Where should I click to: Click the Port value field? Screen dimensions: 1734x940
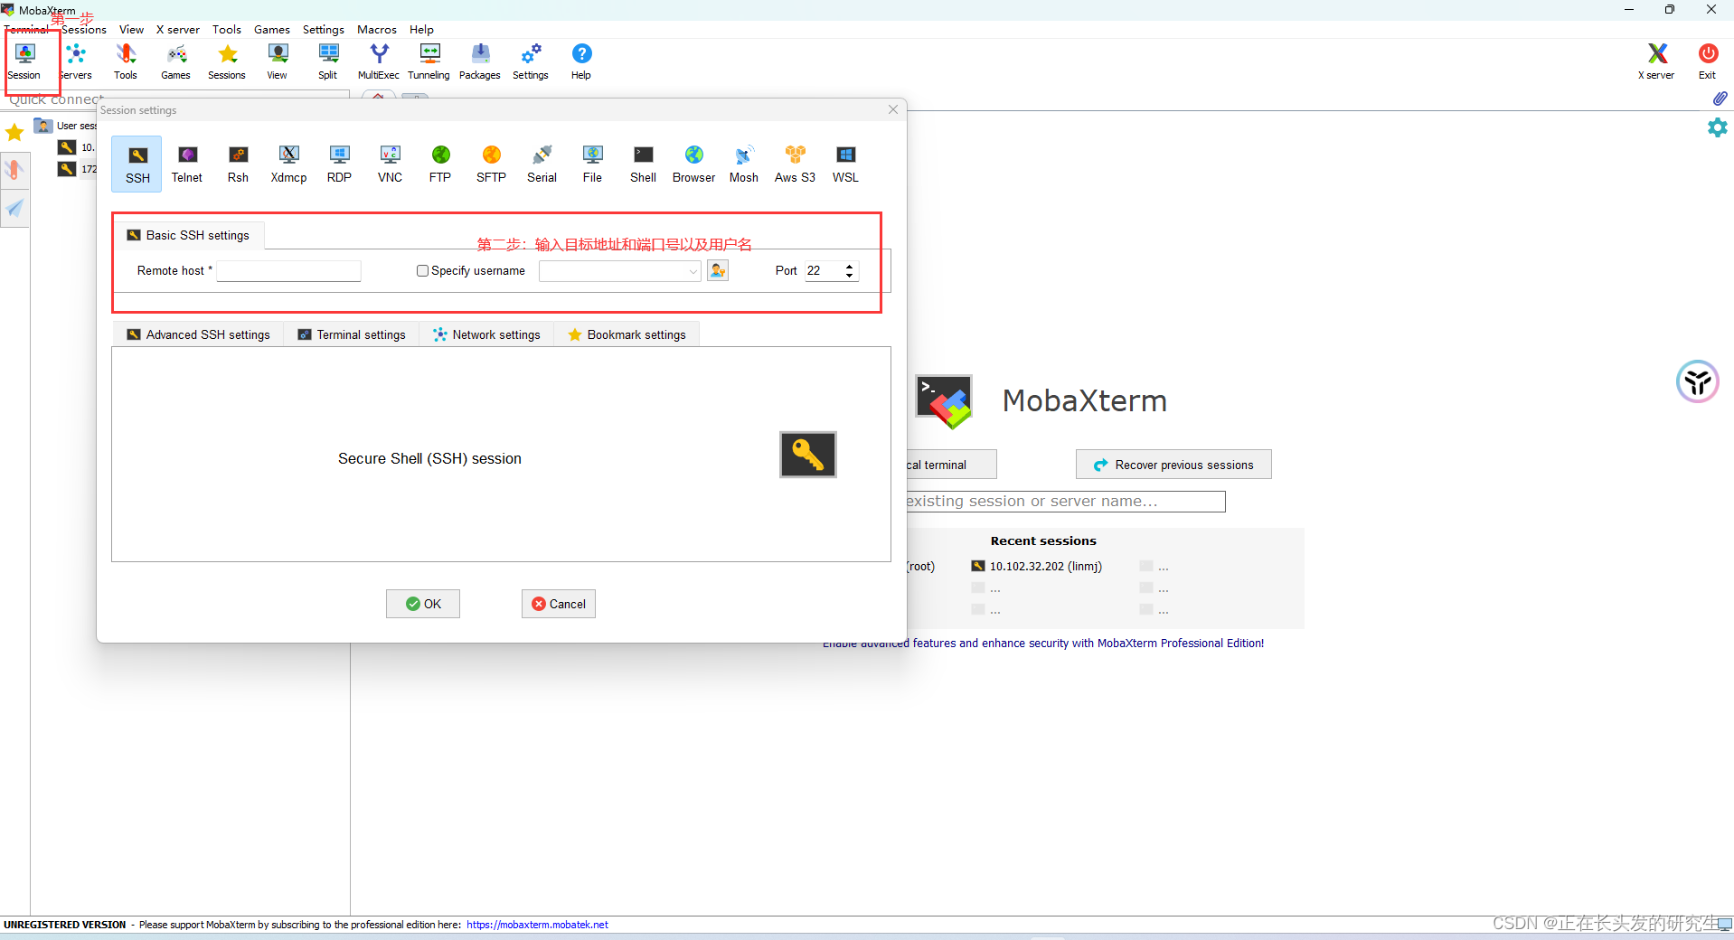tap(824, 271)
